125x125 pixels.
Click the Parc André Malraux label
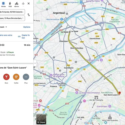pos(37,77)
